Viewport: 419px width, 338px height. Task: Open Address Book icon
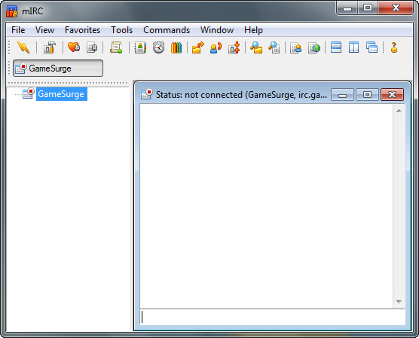(140, 47)
